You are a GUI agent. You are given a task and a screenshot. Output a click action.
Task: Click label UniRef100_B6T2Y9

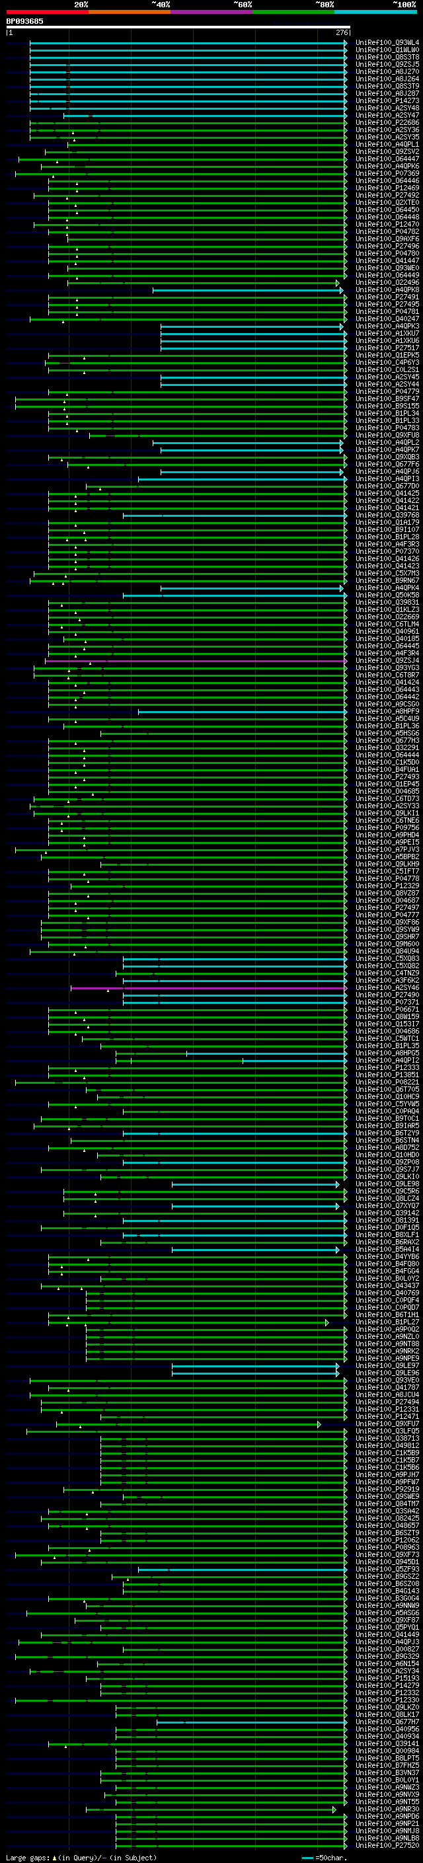pos(387,1133)
